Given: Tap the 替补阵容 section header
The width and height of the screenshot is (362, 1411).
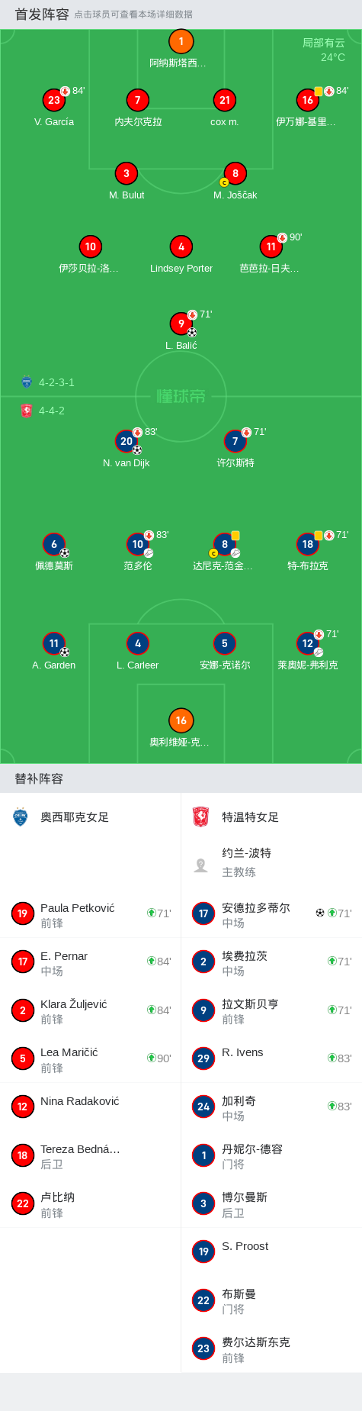Looking at the screenshot, I should click(x=39, y=778).
